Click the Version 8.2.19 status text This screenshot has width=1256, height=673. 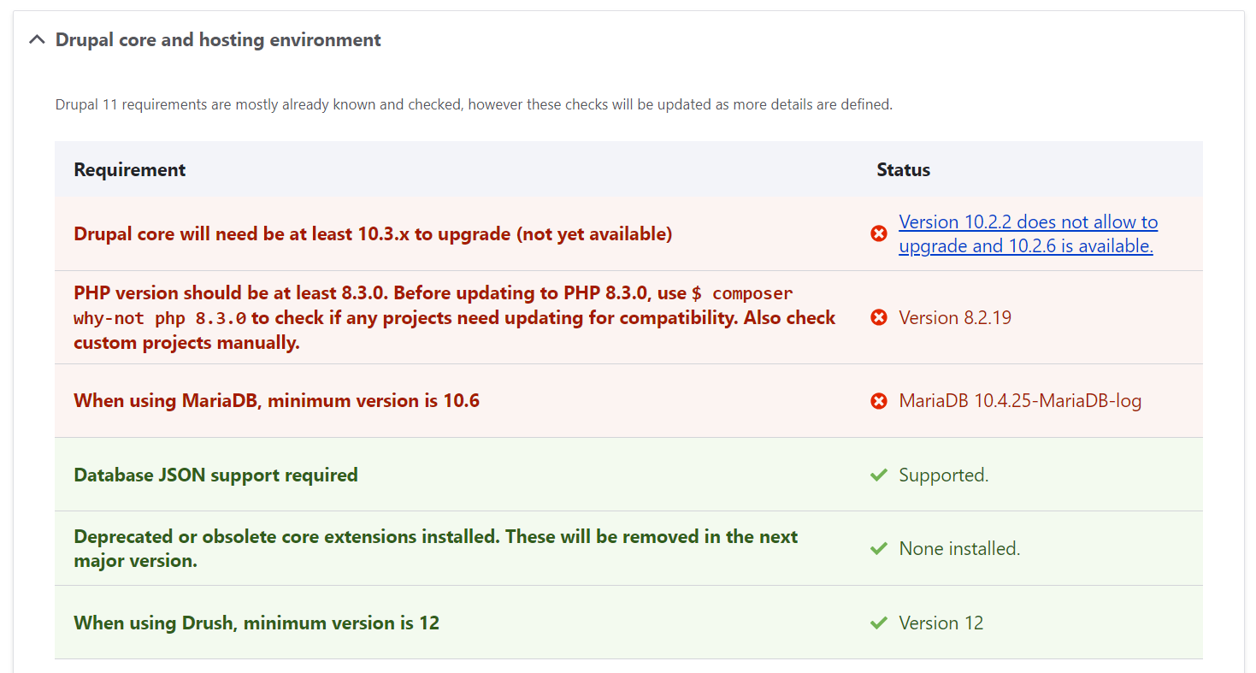(955, 317)
